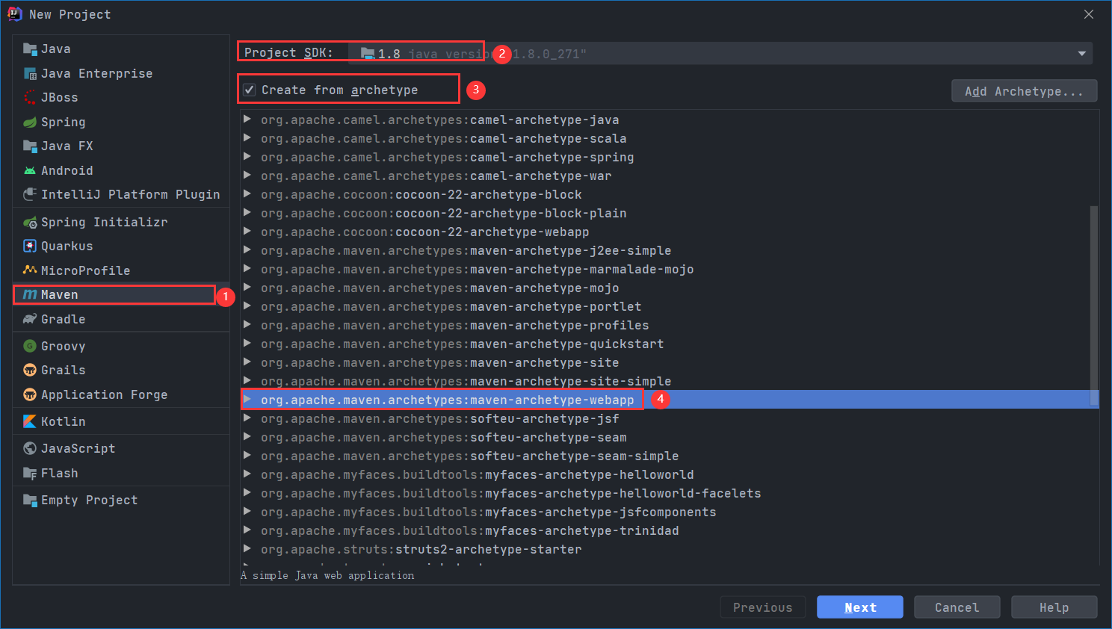The image size is (1112, 629).
Task: Click the Maven 'm' icon
Action: click(x=30, y=294)
